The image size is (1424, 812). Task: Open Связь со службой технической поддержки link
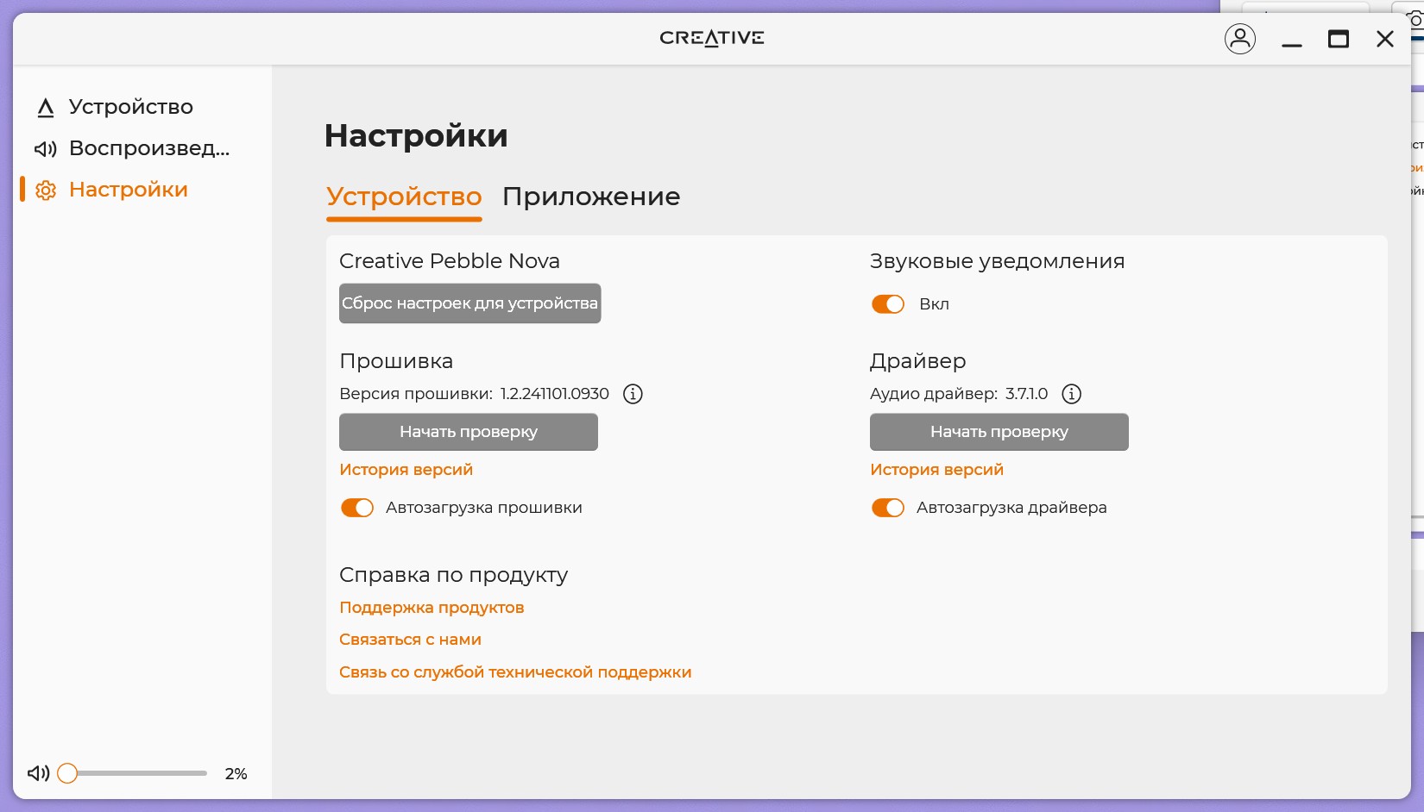[515, 672]
